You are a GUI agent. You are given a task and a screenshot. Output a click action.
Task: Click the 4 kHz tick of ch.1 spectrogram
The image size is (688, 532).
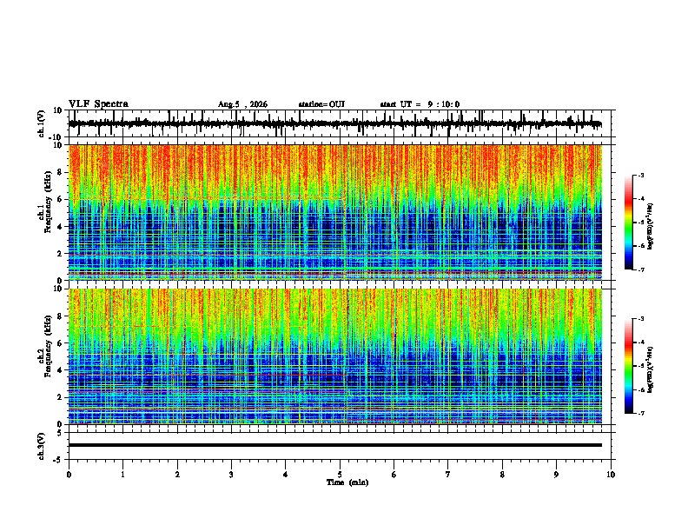(61, 227)
